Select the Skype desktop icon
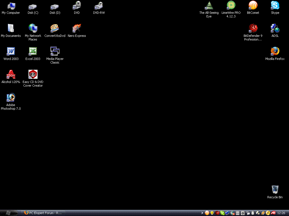 pyautogui.click(x=275, y=5)
